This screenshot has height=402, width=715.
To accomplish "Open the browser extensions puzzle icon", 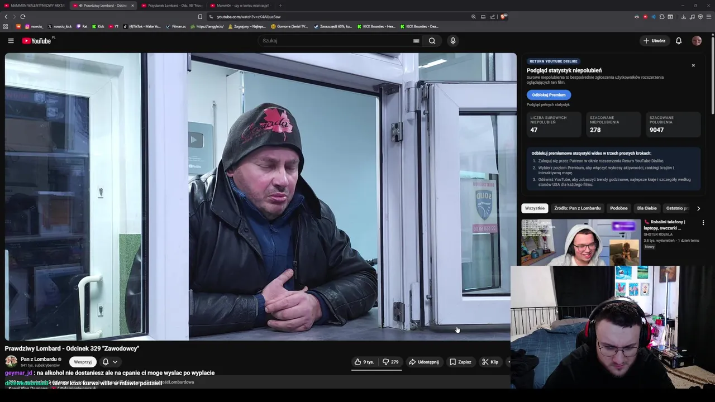I will point(662,17).
